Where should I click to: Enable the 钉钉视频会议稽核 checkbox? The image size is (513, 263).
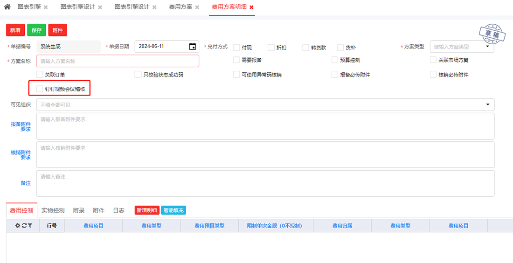tap(40, 89)
